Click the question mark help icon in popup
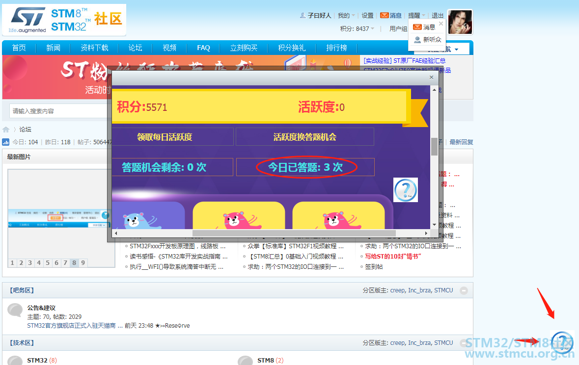 406,190
